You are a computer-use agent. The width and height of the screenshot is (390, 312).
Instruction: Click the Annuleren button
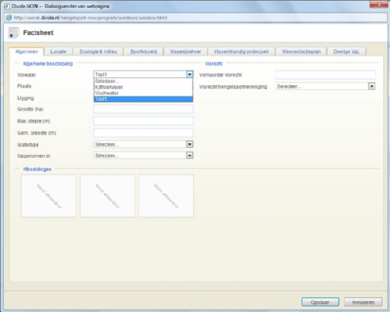[363, 302]
